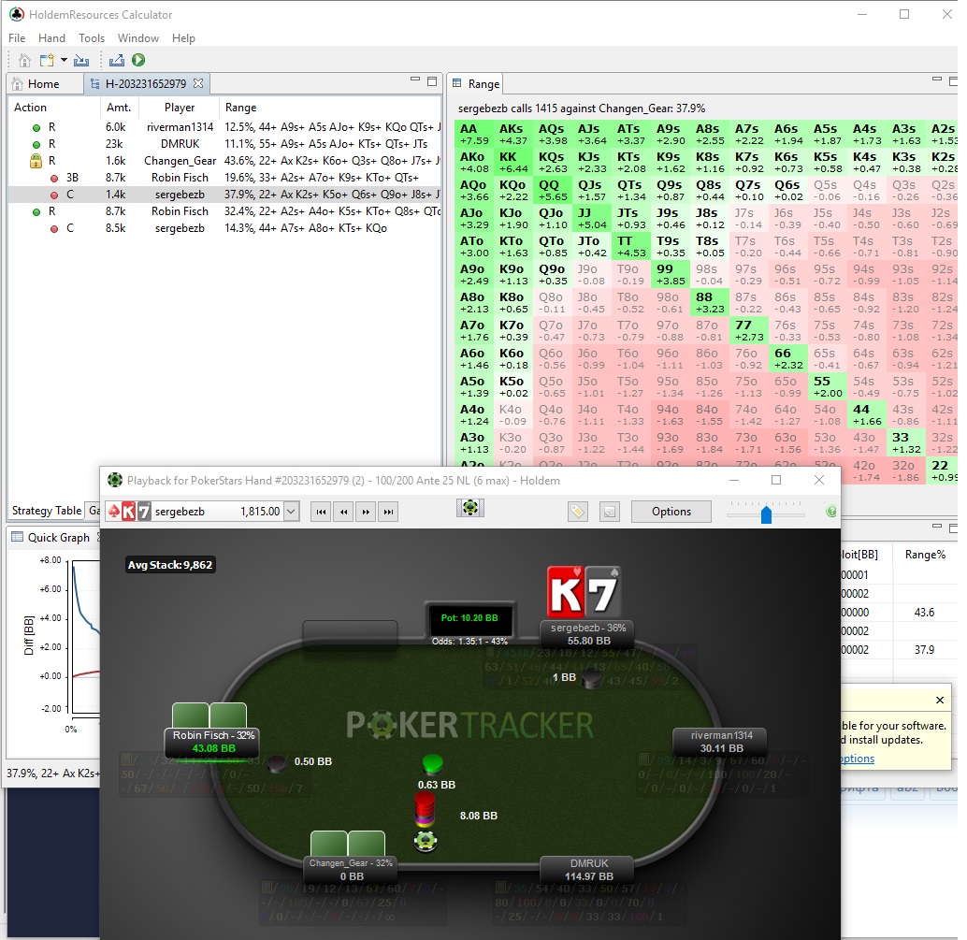
Task: Click the Robin Fisch player plate
Action: (x=213, y=742)
